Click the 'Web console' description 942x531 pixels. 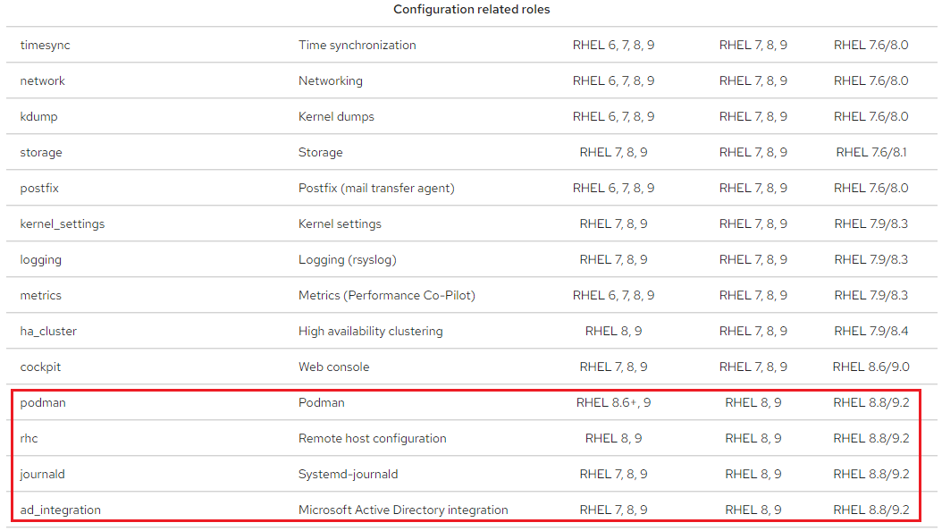click(x=333, y=367)
